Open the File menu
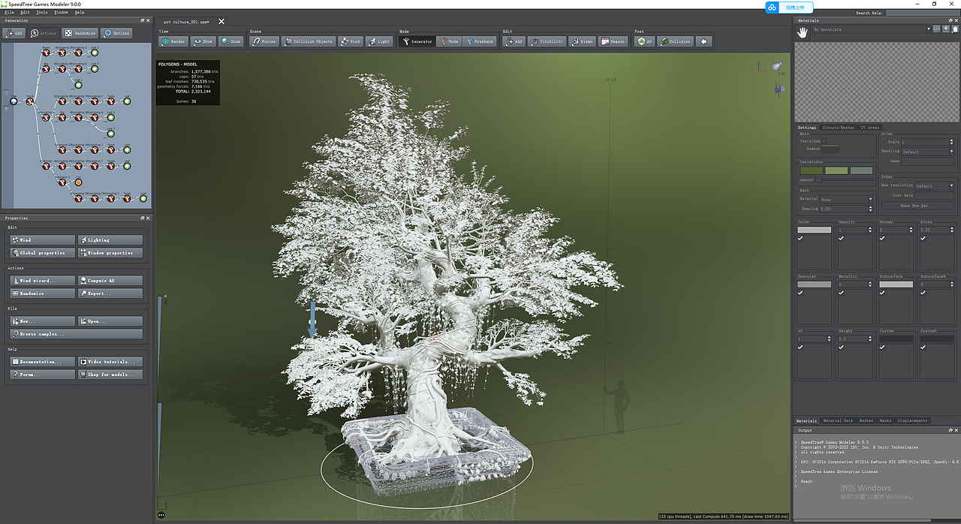The height and width of the screenshot is (524, 961). [x=9, y=12]
